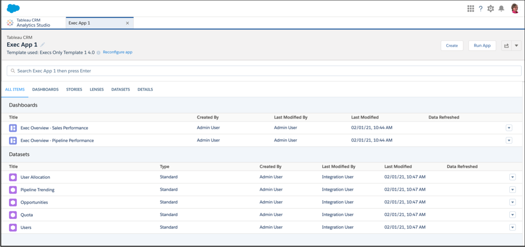Click the User Allocation dataset icon

pyautogui.click(x=13, y=177)
